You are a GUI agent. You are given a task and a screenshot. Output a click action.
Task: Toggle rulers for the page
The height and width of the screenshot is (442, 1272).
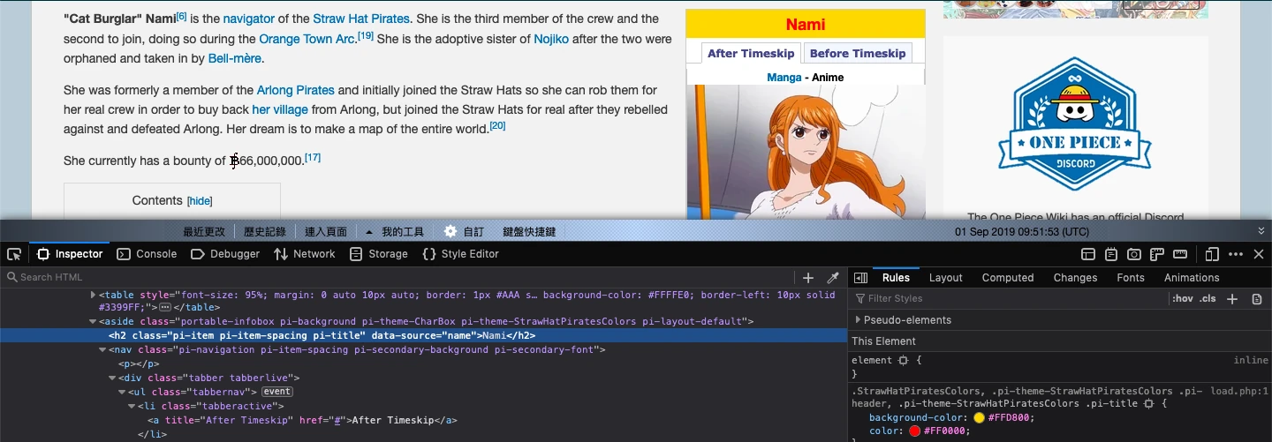pyautogui.click(x=1156, y=254)
